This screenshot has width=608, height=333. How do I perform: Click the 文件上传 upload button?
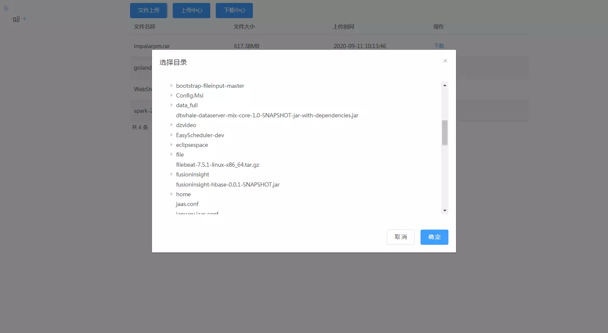point(149,11)
